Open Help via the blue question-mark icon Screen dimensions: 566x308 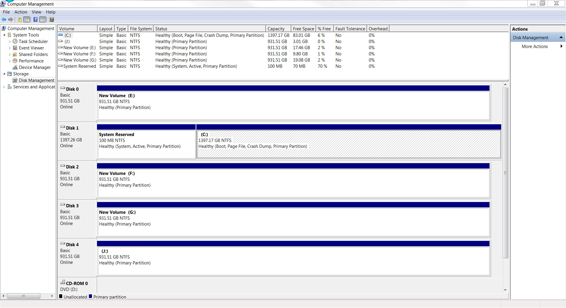[x=35, y=20]
